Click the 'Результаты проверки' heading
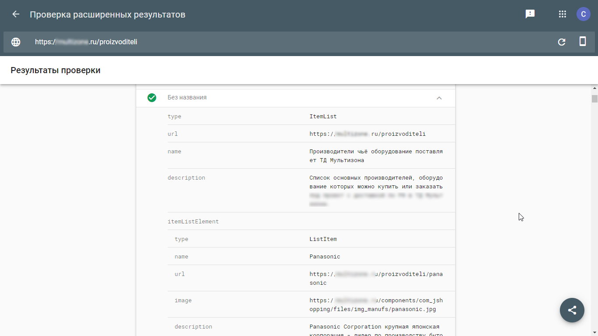Image resolution: width=598 pixels, height=336 pixels. (56, 70)
